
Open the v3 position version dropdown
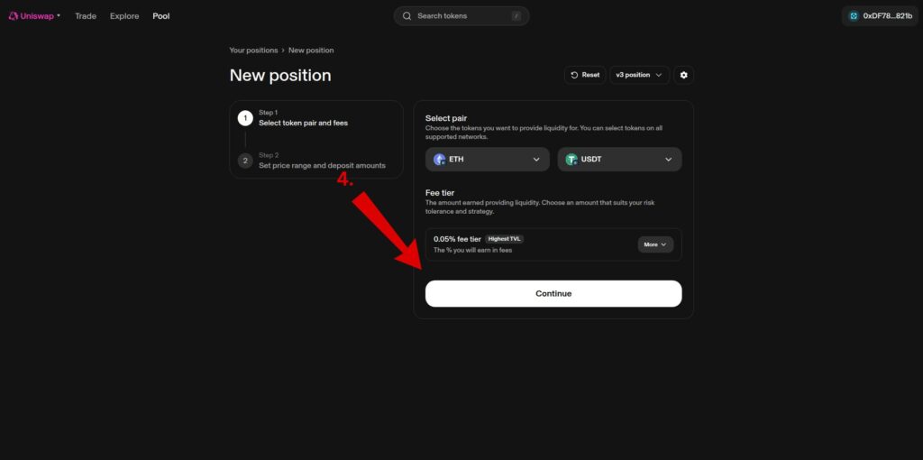pos(639,75)
